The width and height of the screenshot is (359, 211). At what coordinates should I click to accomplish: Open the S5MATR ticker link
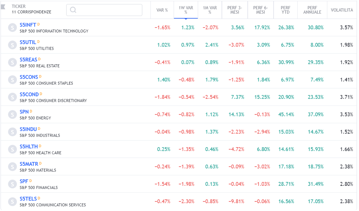[x=29, y=164]
